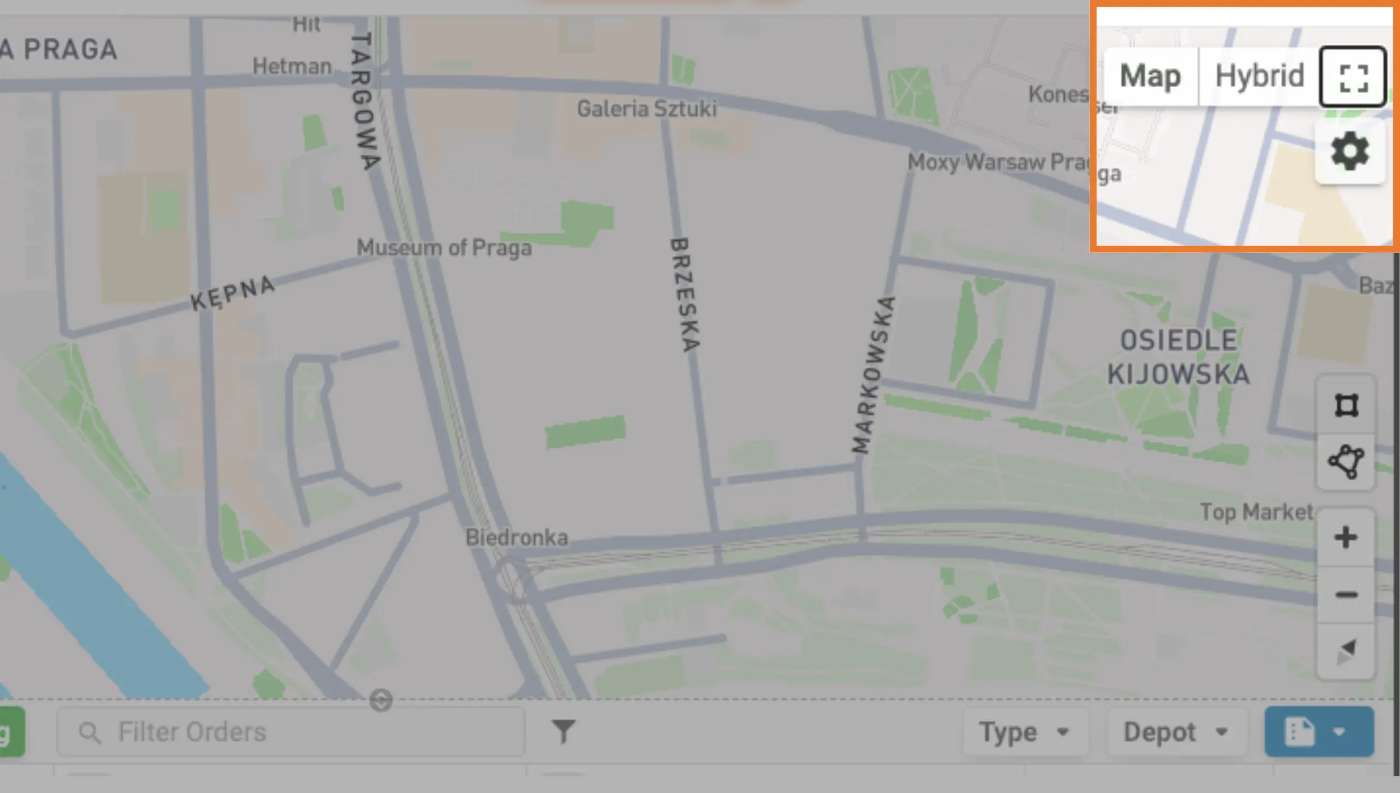Click the Galeria Sztuki map label
The height and width of the screenshot is (793, 1400).
pyautogui.click(x=647, y=108)
